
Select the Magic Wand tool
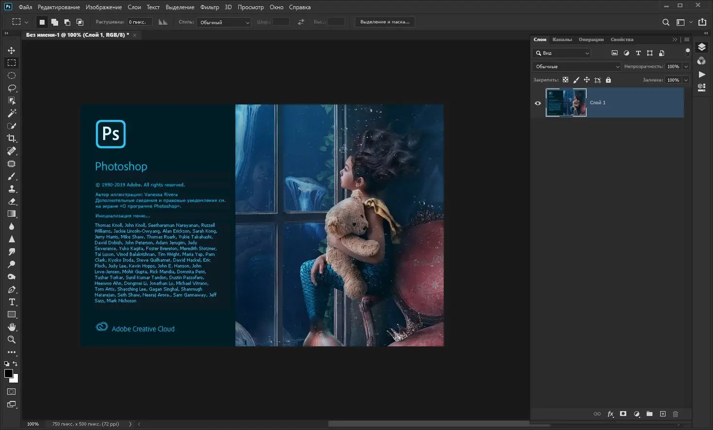tap(12, 113)
